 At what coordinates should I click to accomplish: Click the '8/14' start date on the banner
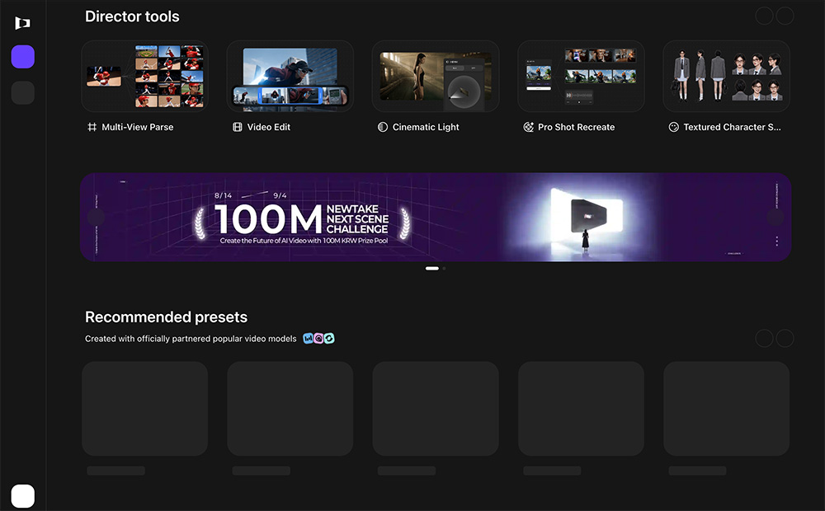[x=223, y=195]
